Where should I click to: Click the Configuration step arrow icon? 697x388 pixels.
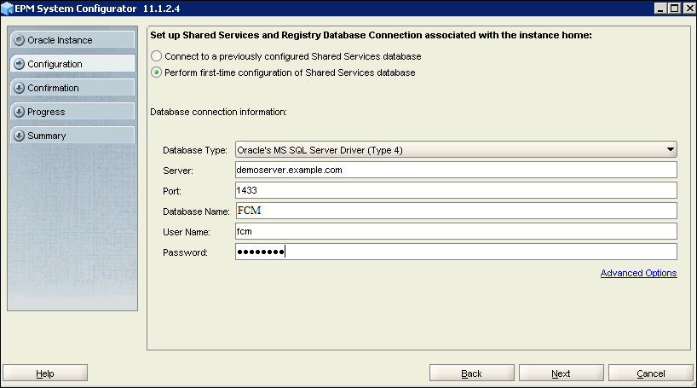point(19,64)
